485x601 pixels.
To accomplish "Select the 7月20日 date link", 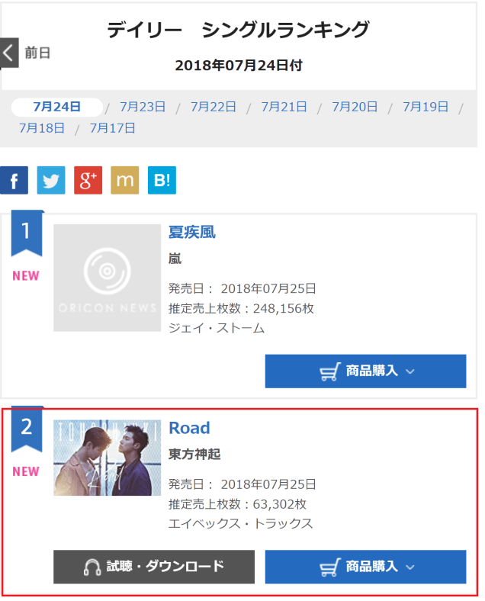I will tap(355, 107).
